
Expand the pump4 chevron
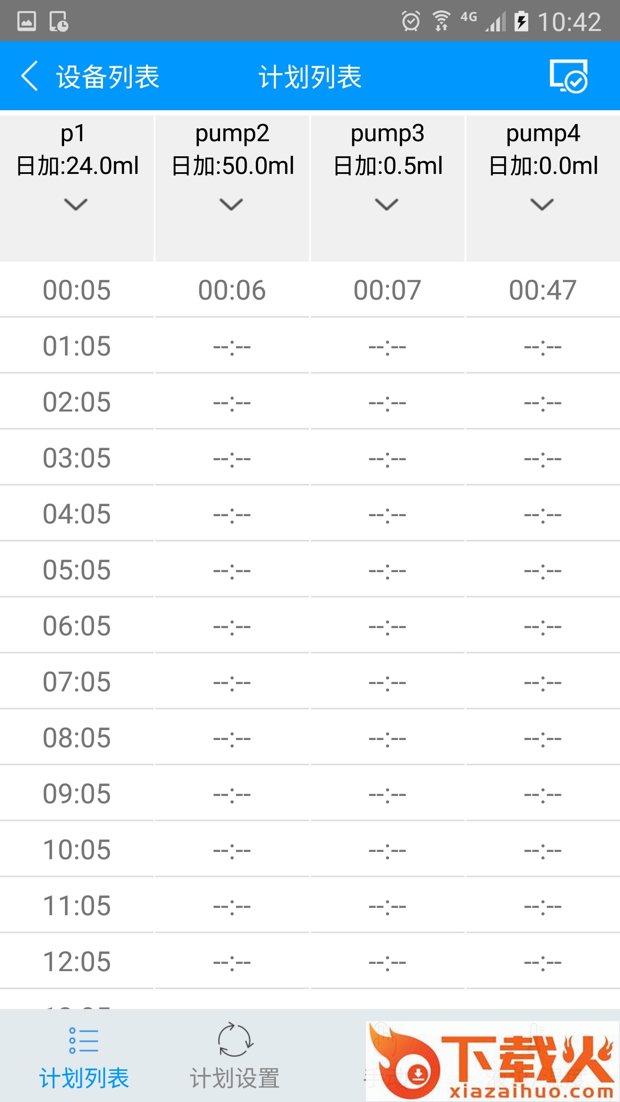[542, 204]
